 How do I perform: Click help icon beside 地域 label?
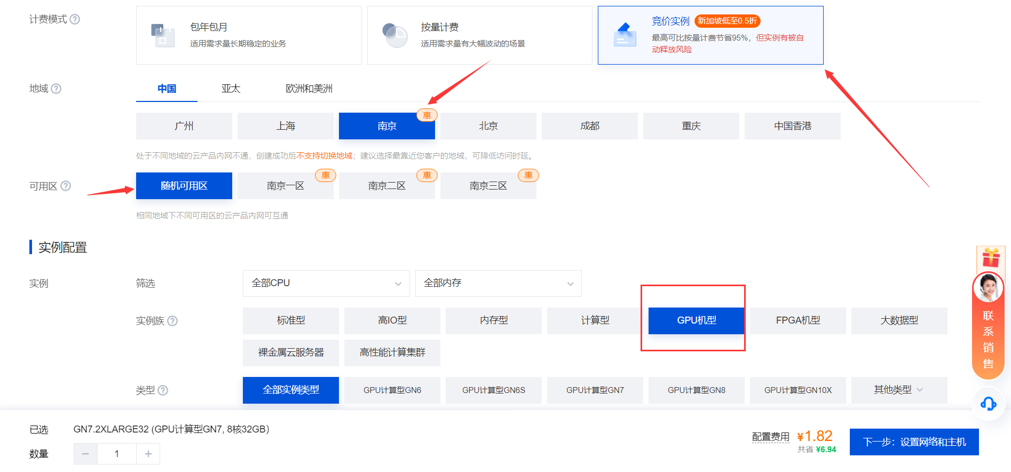click(x=56, y=89)
